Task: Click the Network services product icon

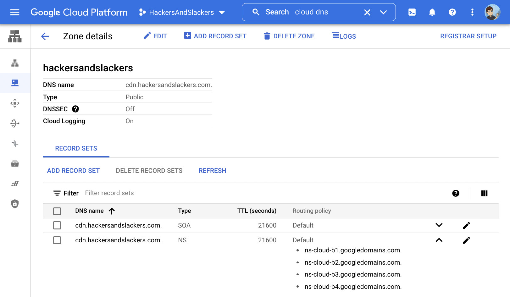Action: point(15,36)
